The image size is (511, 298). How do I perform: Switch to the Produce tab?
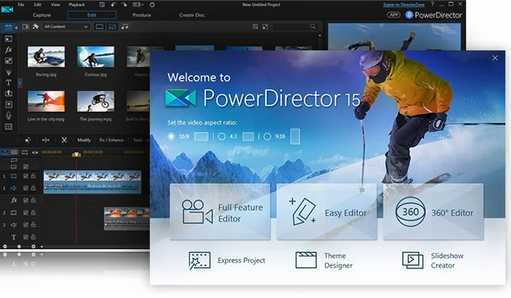(x=142, y=15)
